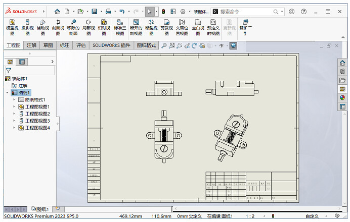Toggle the PropertyManager panel tab
This screenshot has width=350, height=222.
coord(21,62)
